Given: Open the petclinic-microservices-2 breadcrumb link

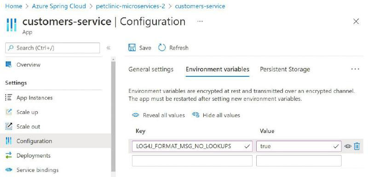Looking at the screenshot, I should click(x=131, y=6).
